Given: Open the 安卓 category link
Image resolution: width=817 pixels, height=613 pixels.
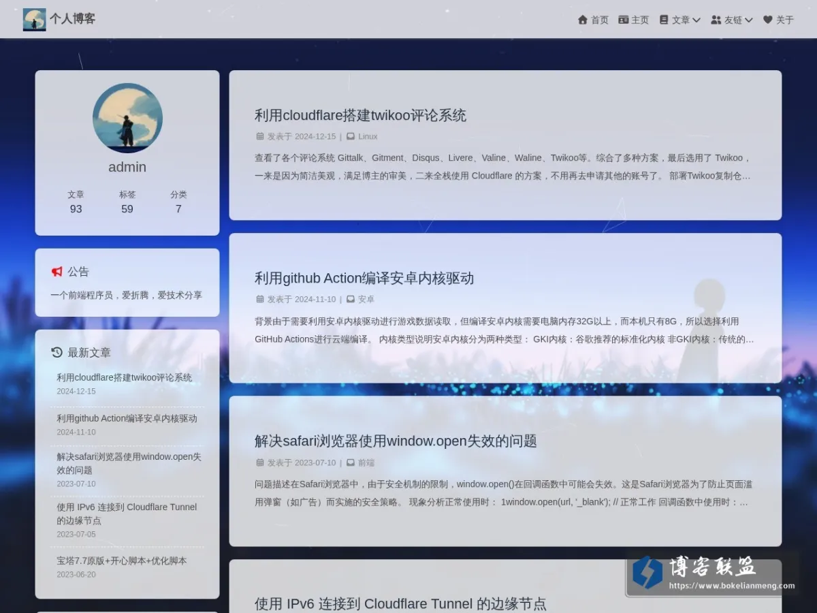Looking at the screenshot, I should click(366, 299).
